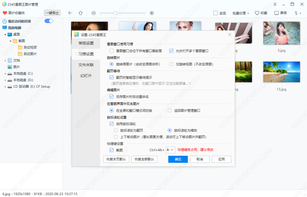The width and height of the screenshot is (307, 197).
Task: Open the 批量处理 dropdown menu
Action: pos(240,13)
